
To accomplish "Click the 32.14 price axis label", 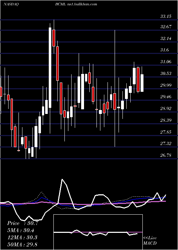I will (x=166, y=39).
